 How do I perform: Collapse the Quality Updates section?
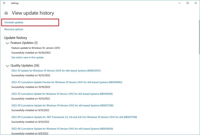point(7,65)
